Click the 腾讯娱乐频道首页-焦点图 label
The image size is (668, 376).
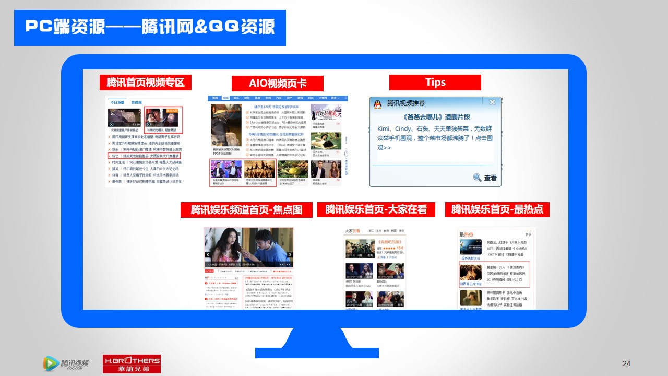pos(246,210)
